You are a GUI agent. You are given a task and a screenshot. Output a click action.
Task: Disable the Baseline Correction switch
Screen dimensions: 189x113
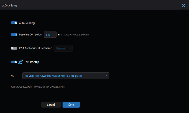(14, 34)
